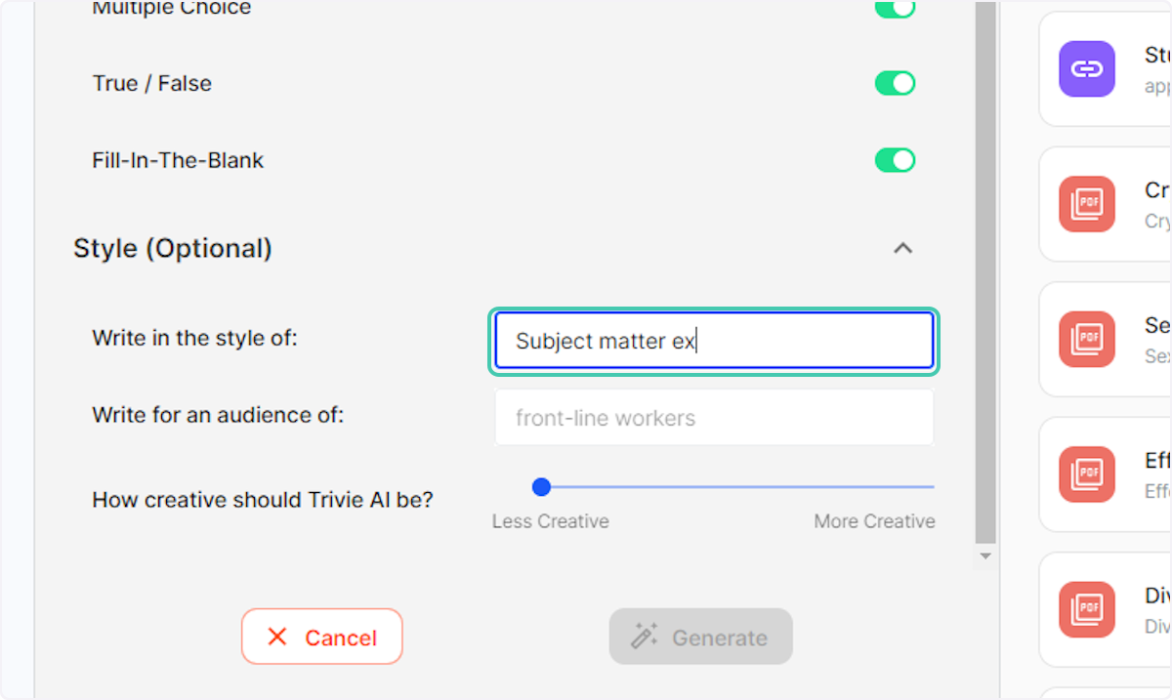The height and width of the screenshot is (700, 1172).
Task: Click the PDF icon beside the Se item
Action: click(x=1086, y=339)
